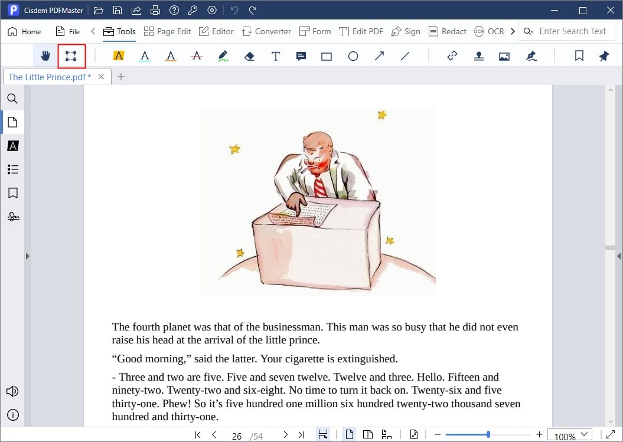Select the Text box tool
Viewport: 623px width, 442px height.
tap(275, 56)
